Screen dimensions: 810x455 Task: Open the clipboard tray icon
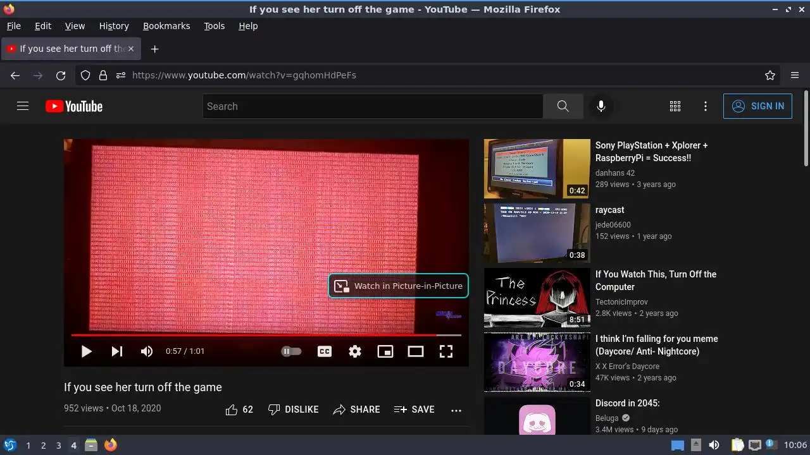tap(738, 445)
